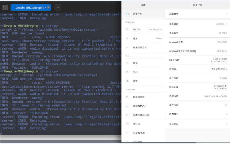Screen dimensions: 230x144
Task: Click the wallpaper icon in settings list
Action: pos(127,72)
